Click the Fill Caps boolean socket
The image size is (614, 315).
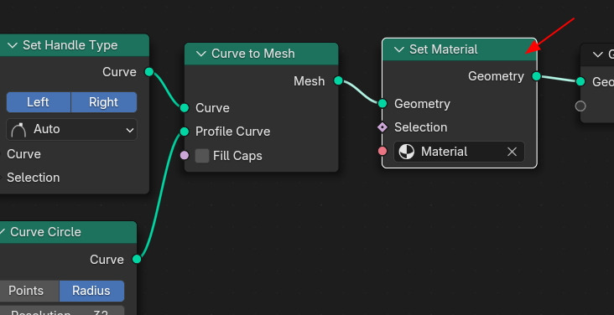[x=185, y=155]
